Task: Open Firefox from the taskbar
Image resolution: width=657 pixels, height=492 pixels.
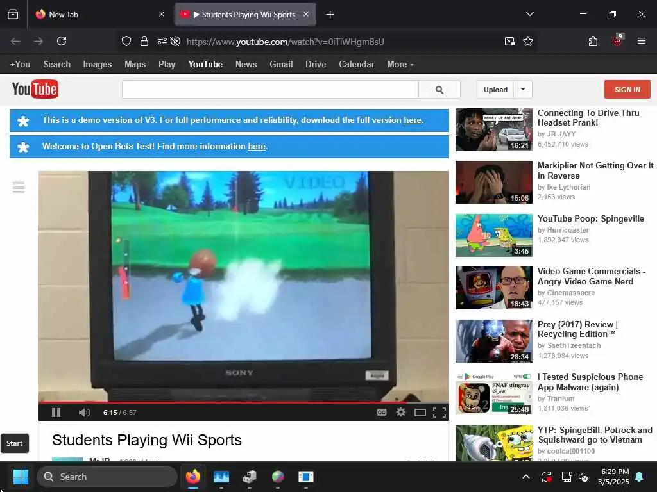Action: [193, 477]
